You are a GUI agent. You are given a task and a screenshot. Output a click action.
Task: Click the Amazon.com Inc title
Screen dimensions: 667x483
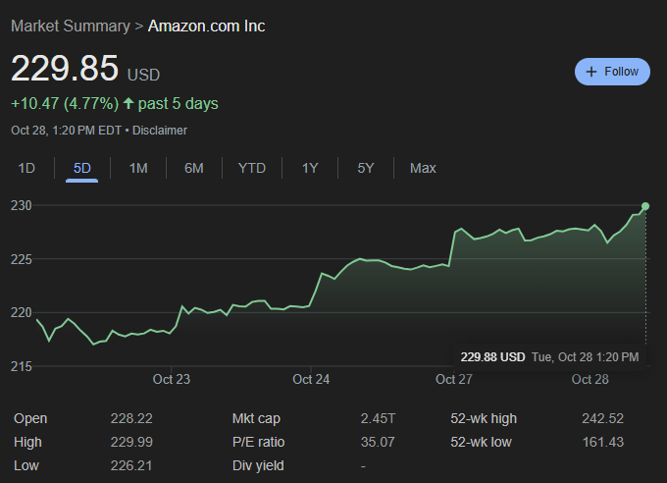pos(206,26)
